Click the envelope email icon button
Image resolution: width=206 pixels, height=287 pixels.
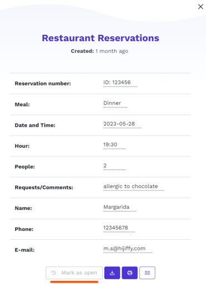[147, 273]
